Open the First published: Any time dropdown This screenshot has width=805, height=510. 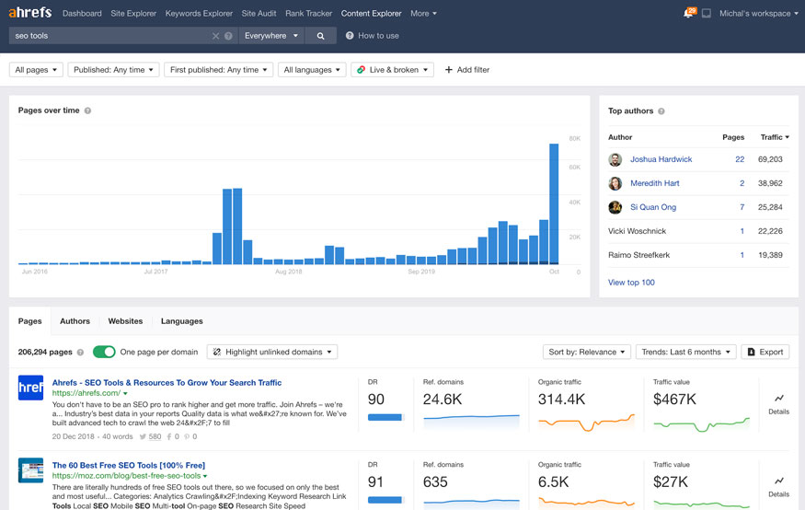pos(218,69)
